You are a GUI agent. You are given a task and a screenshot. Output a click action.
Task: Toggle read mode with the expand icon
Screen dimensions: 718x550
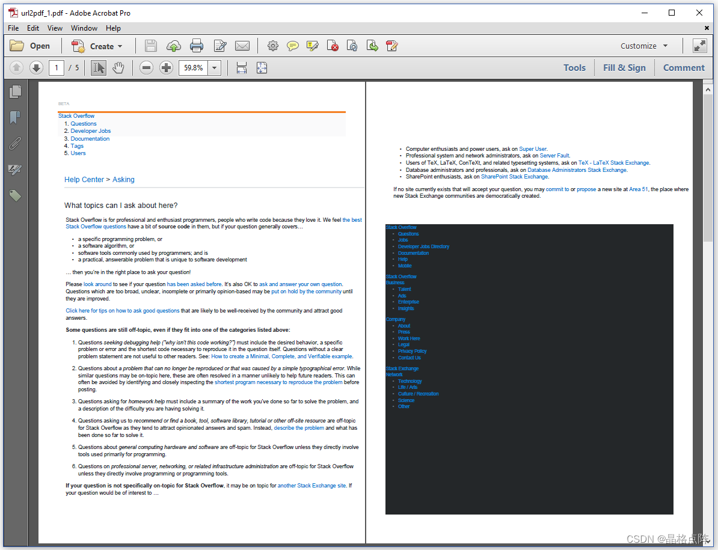700,46
